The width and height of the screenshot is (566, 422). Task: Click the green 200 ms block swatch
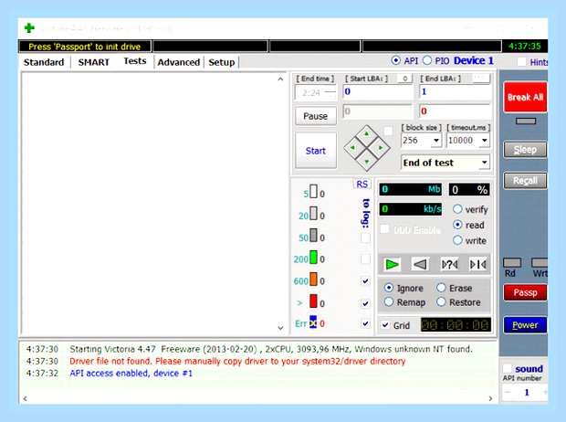pyautogui.click(x=313, y=258)
